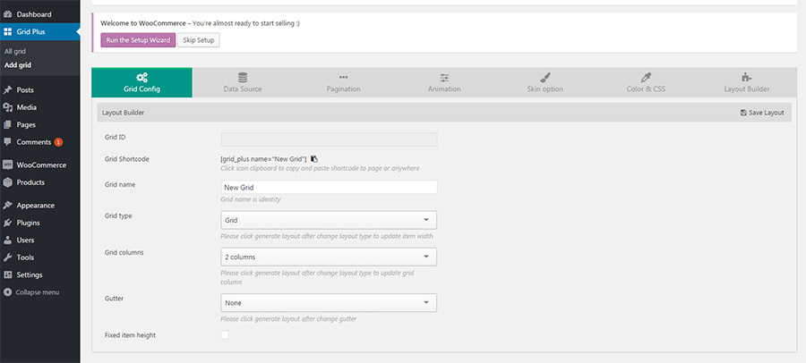This screenshot has width=806, height=363.
Task: Enable Fixed item height checkbox
Action: click(x=225, y=334)
